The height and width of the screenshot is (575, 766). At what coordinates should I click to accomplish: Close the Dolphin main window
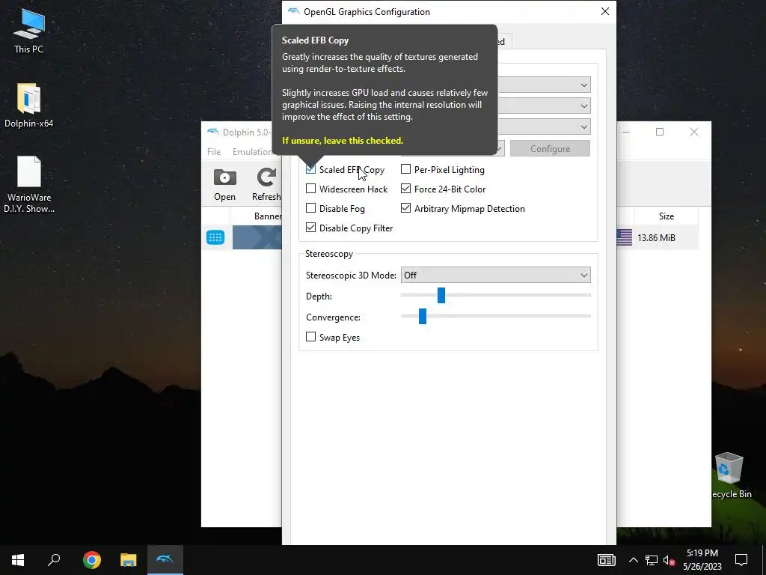pyautogui.click(x=694, y=132)
